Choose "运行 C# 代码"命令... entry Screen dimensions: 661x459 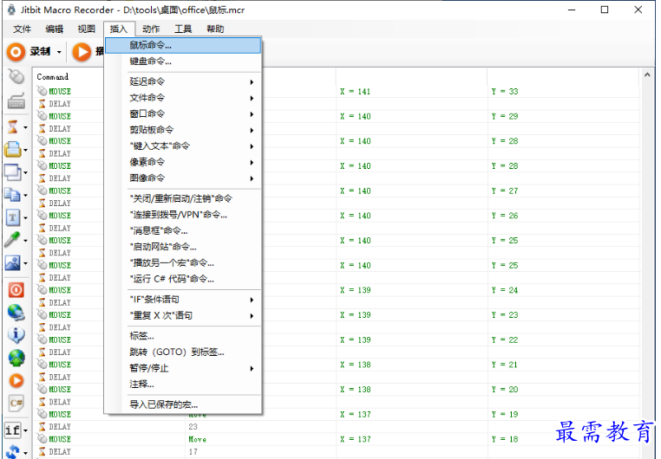point(183,279)
